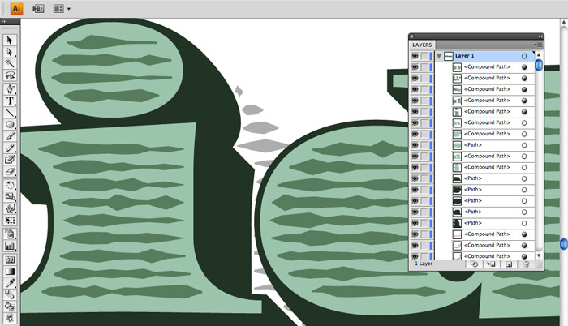
Task: Click the LAYERS panel tab
Action: click(423, 45)
